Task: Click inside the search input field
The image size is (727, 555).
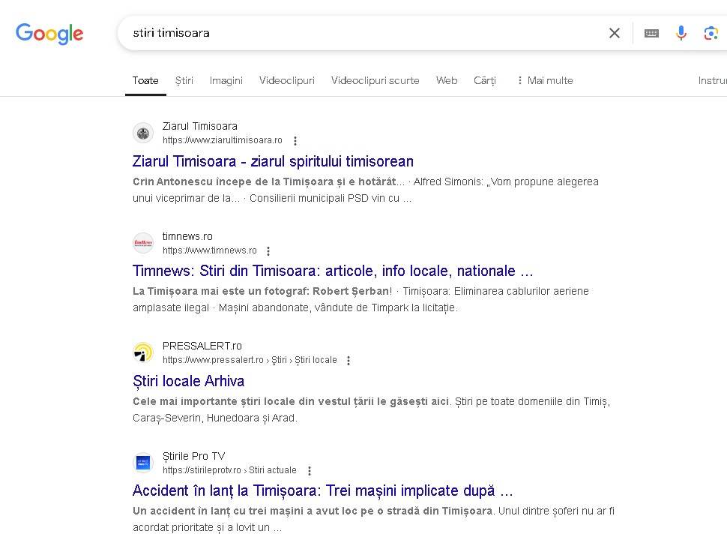Action: pyautogui.click(x=360, y=33)
